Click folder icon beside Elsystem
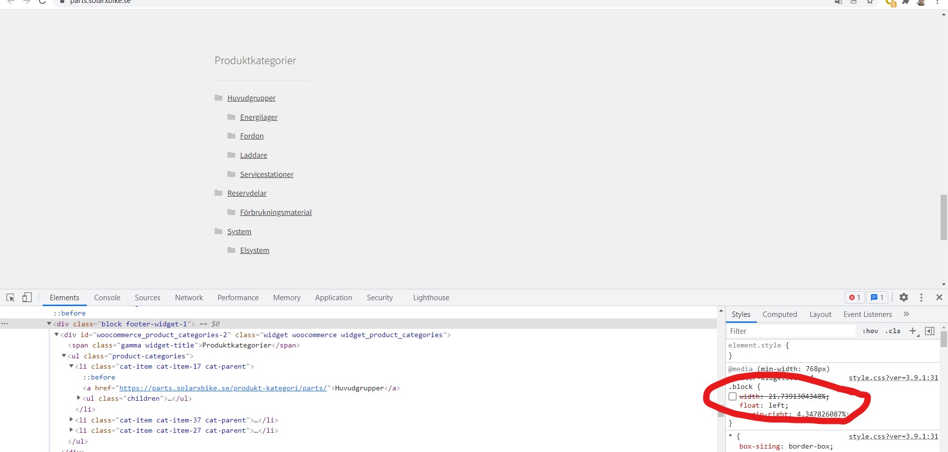 point(231,250)
